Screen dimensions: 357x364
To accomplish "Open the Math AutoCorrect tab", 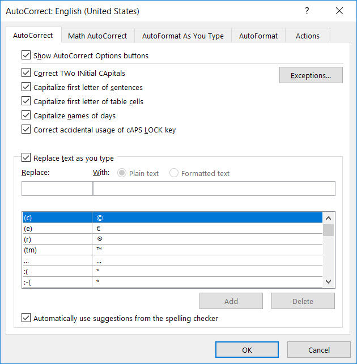I will point(97,36).
